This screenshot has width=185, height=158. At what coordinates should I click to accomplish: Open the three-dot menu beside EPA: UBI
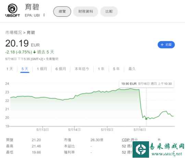[x=44, y=15]
